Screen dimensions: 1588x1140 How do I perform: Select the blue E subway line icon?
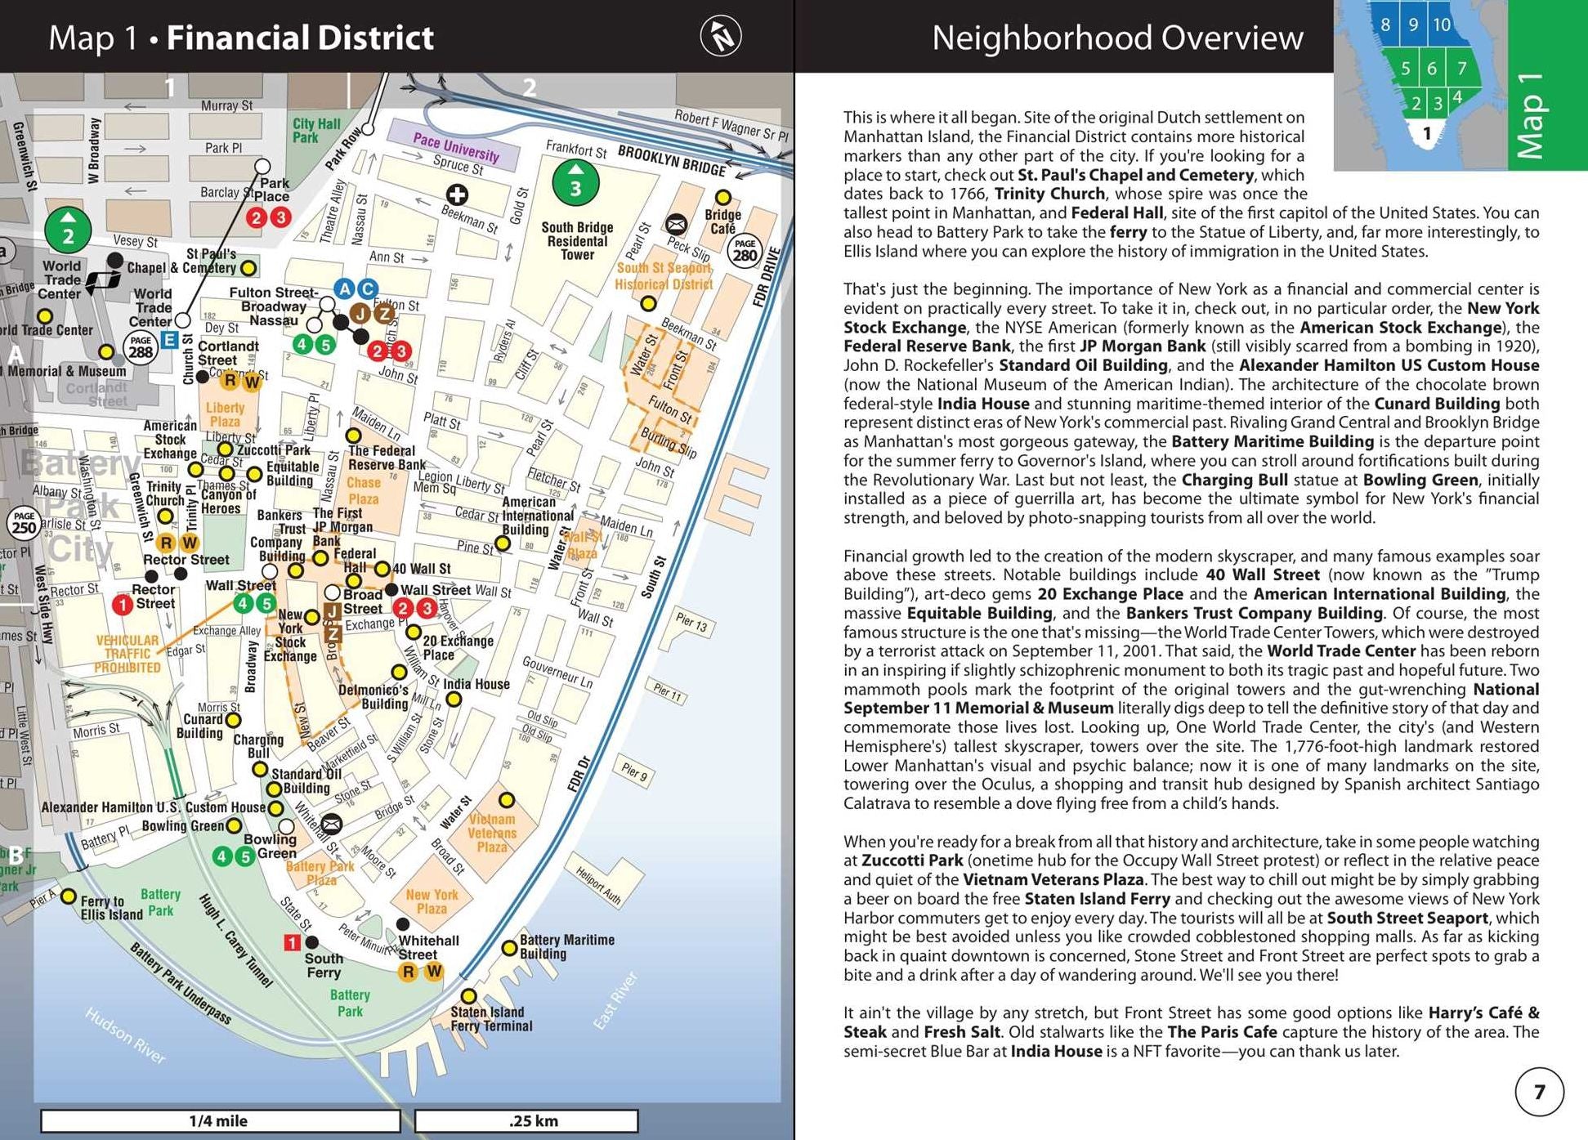click(x=169, y=341)
